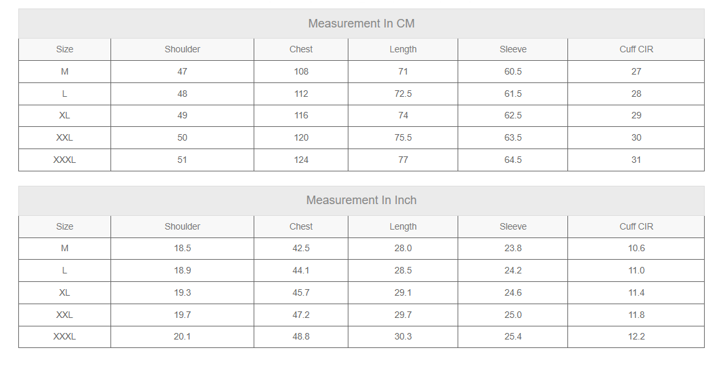The image size is (723, 367).
Task: Click length value 72.5 for size L
Action: click(x=403, y=94)
